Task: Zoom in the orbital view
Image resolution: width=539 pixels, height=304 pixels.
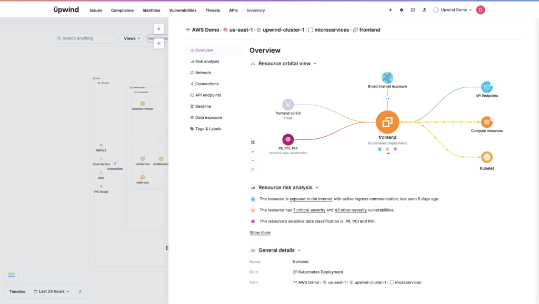Action: pos(253,151)
